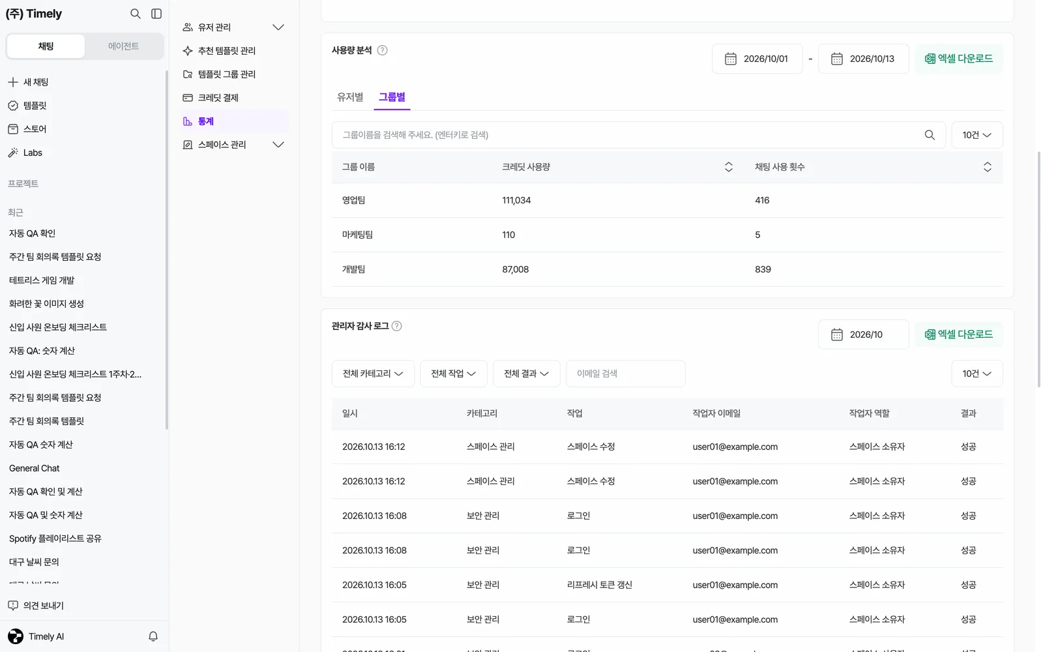Click the calendar icon for 2026/10/13

[x=837, y=59]
